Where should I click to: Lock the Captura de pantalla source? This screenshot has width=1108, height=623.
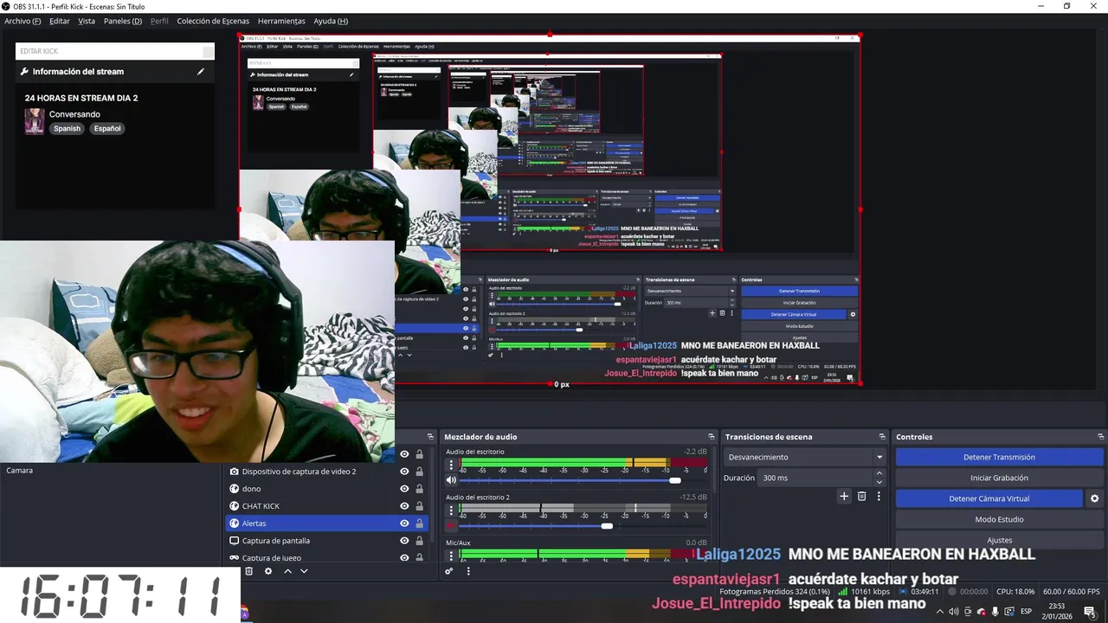point(420,541)
